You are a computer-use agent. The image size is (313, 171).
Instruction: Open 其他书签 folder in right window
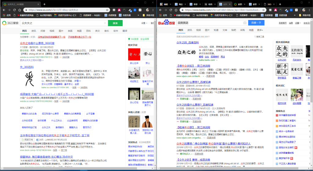point(305,15)
